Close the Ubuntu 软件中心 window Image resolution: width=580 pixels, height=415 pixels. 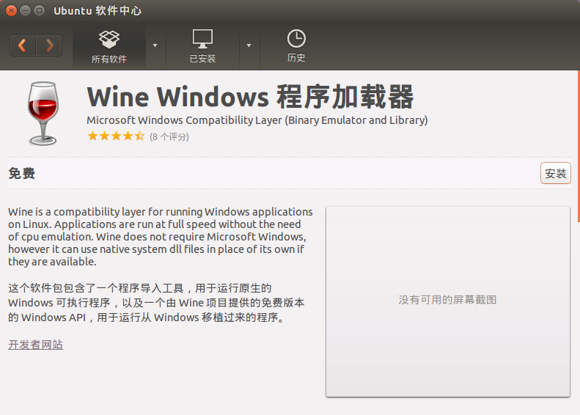11,11
